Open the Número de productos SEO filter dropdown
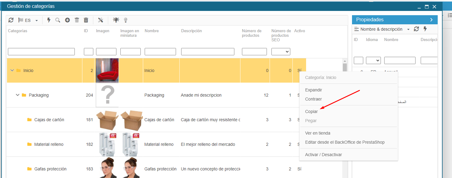The image size is (452, 178). [x=281, y=52]
